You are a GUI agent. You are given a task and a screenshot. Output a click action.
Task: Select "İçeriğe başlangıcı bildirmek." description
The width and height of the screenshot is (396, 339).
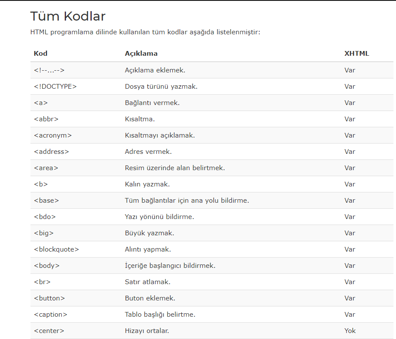point(170,266)
